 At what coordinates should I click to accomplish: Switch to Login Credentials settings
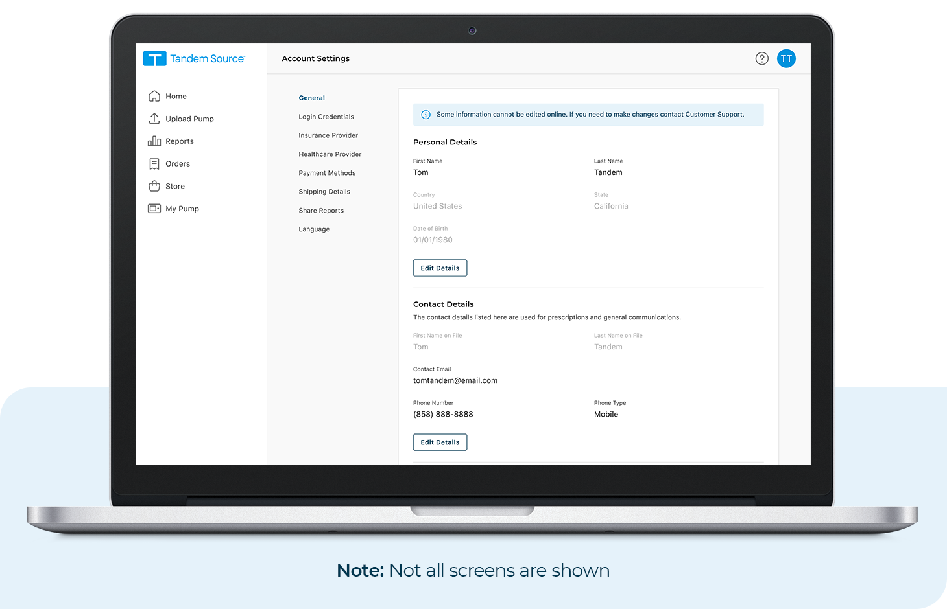326,117
